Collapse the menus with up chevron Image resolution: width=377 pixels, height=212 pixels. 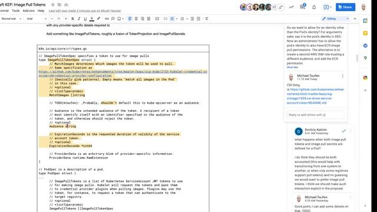pos(355,19)
